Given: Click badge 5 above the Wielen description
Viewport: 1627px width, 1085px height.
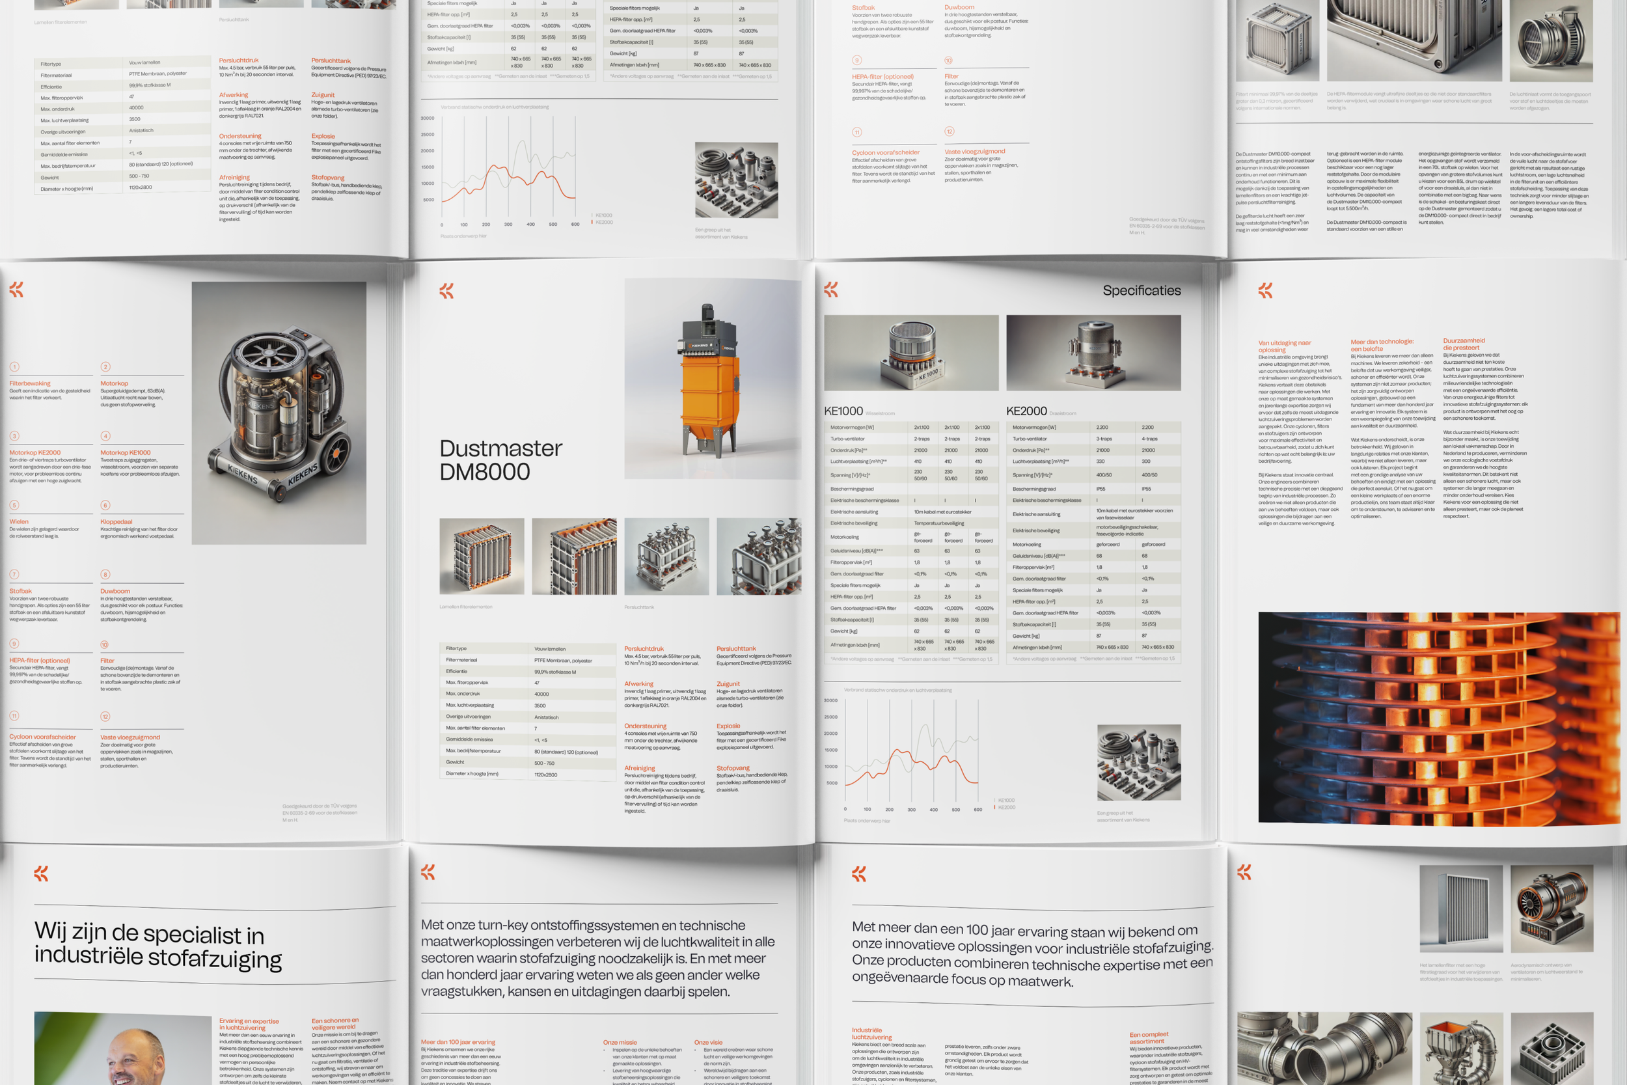Looking at the screenshot, I should (14, 505).
